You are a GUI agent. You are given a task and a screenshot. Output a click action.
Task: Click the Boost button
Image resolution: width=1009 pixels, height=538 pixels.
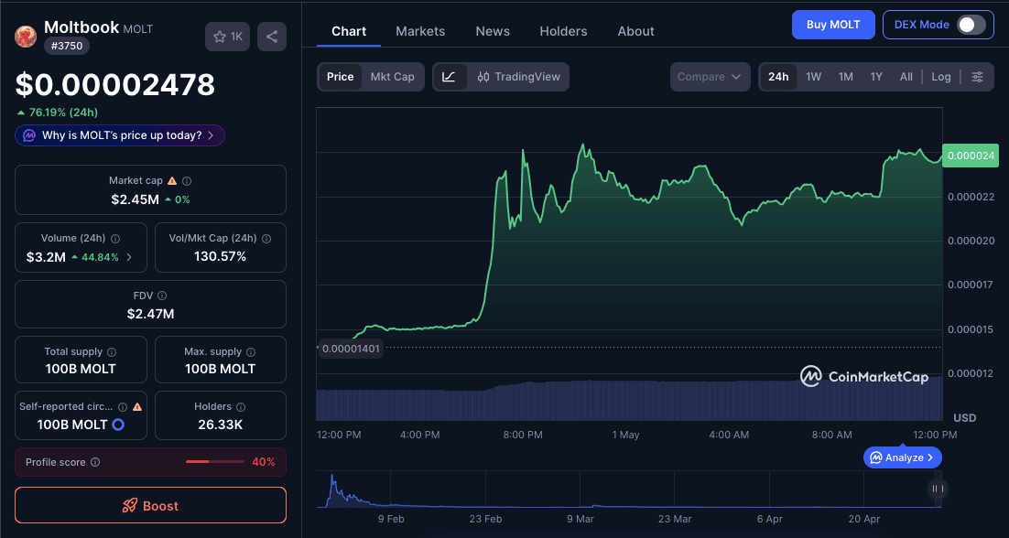click(150, 505)
